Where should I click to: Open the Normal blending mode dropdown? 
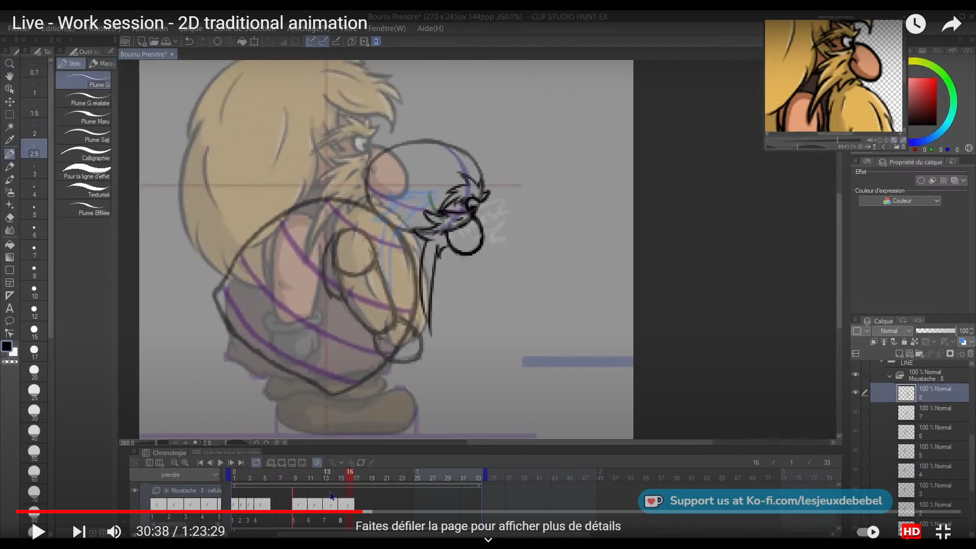click(x=893, y=331)
